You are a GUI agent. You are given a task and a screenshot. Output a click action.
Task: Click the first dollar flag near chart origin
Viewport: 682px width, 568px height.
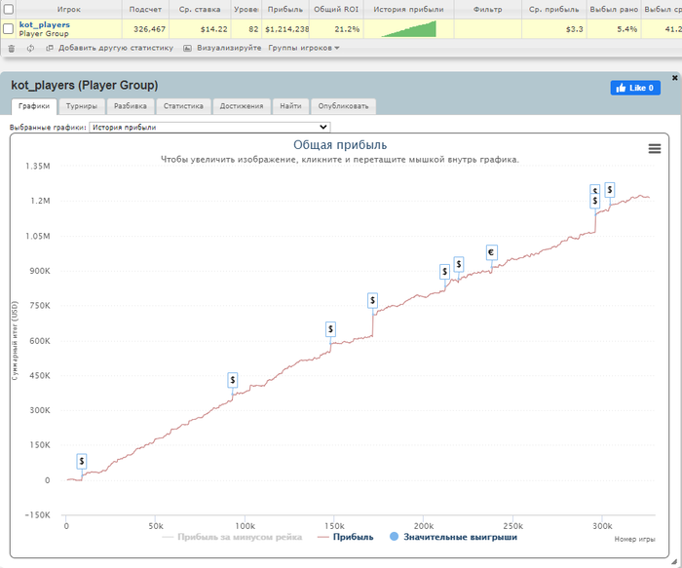tap(82, 461)
